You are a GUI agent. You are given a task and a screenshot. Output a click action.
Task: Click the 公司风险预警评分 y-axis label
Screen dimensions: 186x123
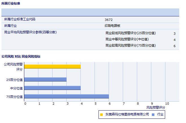[14, 67]
